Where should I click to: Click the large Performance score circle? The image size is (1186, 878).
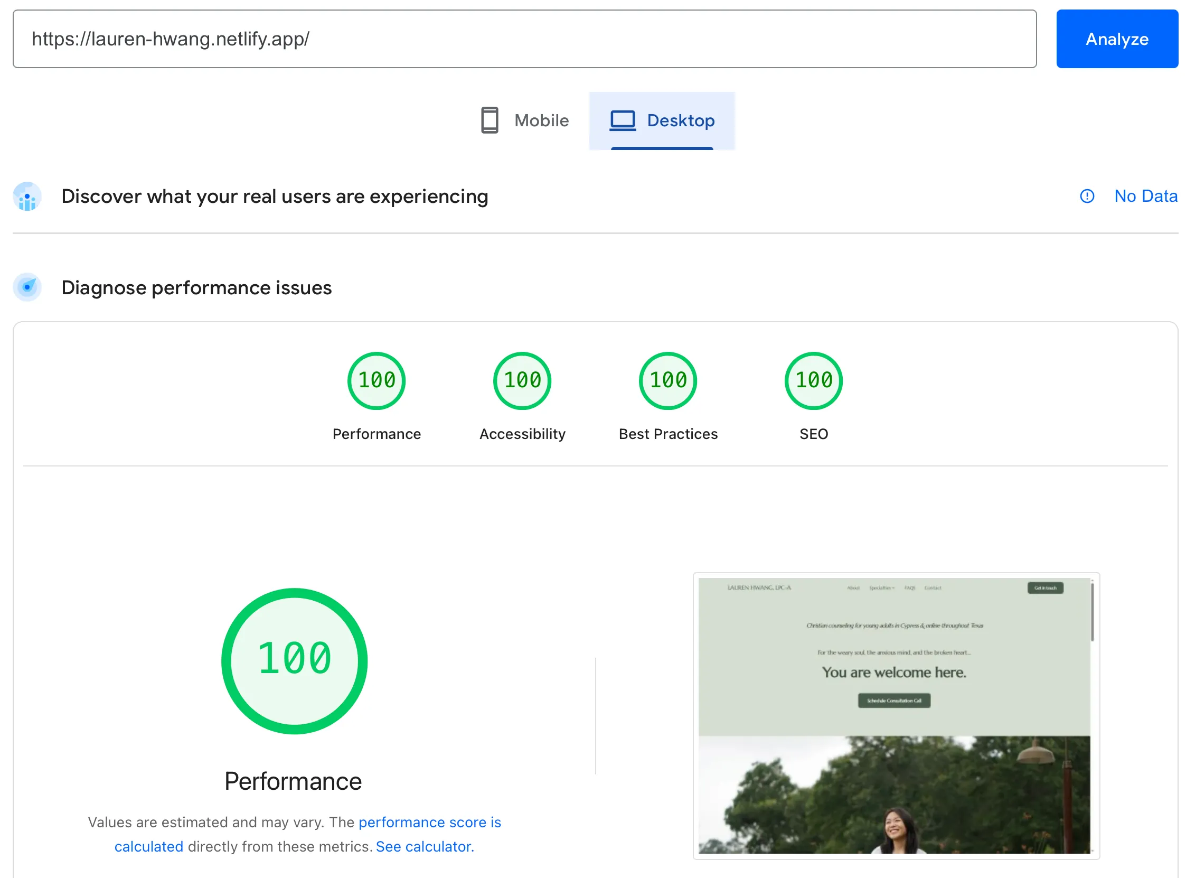294,660
